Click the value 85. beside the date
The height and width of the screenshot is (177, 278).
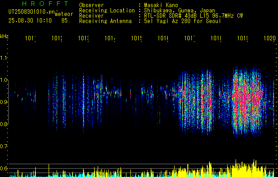(66, 21)
